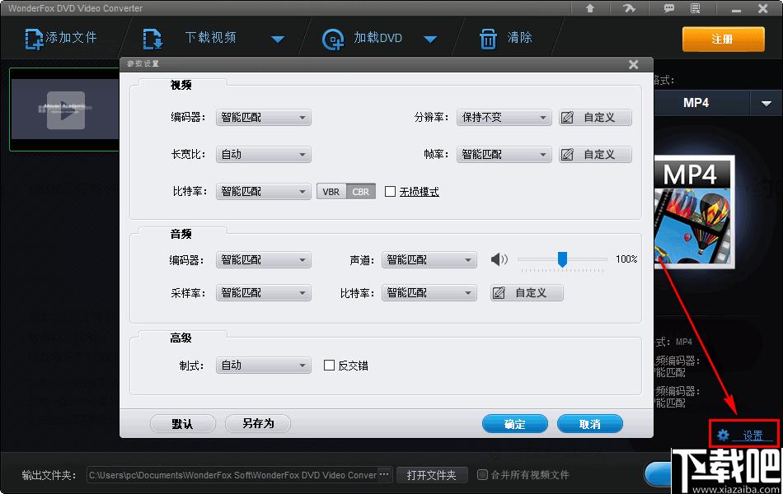The height and width of the screenshot is (494, 783).
Task: Open the sample rate (采样率) dropdown
Action: coord(264,293)
